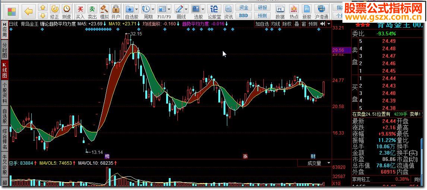Click the down arrow page button

tap(42, 16)
